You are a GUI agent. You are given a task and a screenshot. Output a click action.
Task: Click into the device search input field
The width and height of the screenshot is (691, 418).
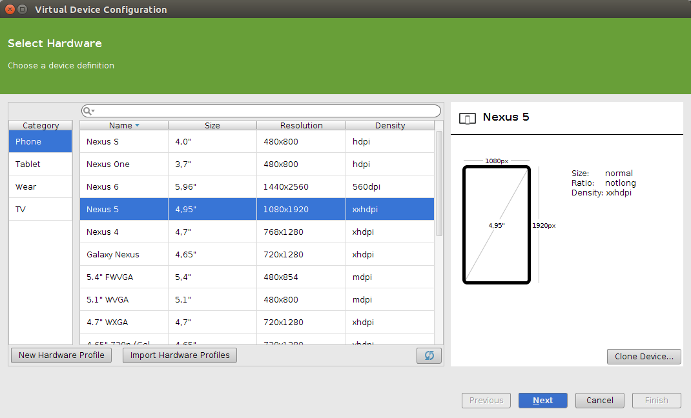tap(262, 111)
